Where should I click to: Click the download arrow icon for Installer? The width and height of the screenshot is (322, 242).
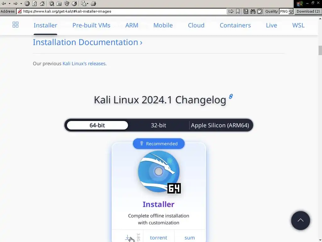(128, 238)
